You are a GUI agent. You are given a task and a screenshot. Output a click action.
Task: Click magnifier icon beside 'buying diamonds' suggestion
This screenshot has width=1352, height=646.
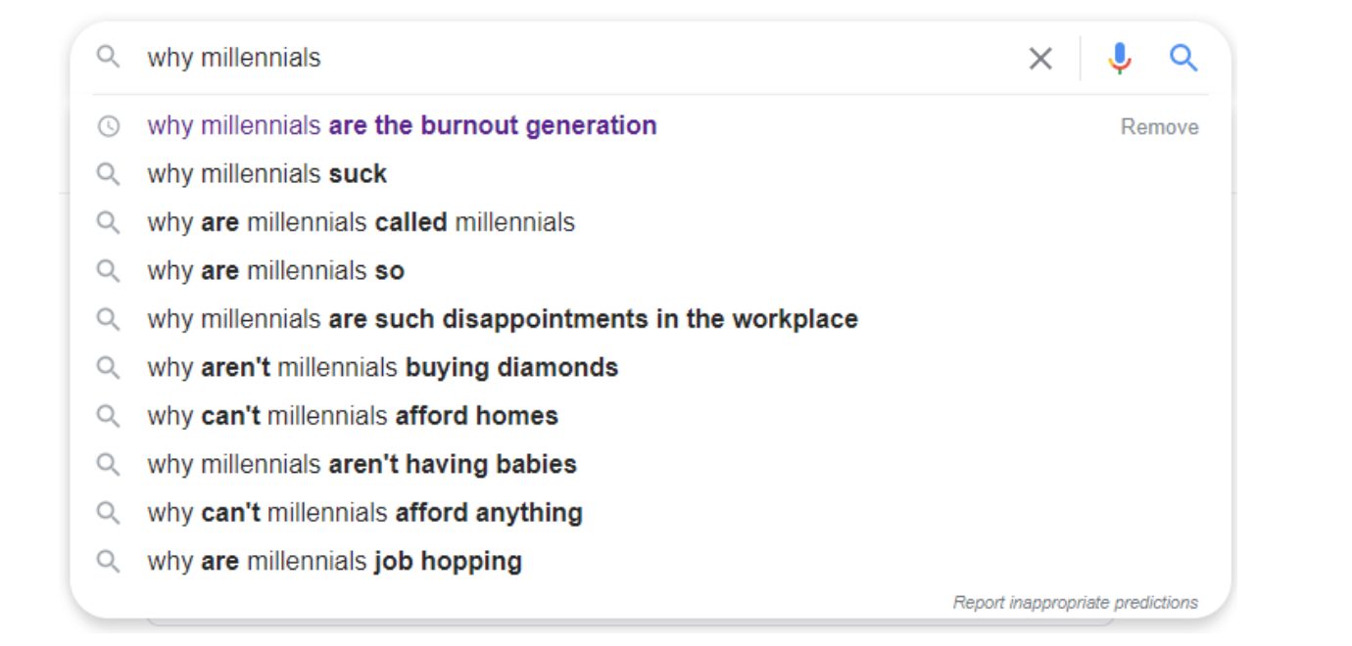tap(108, 368)
